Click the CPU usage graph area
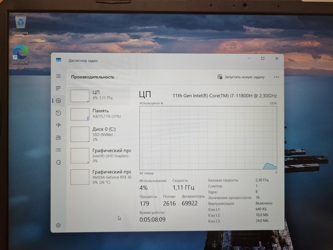This screenshot has height=250, width=333. tap(208, 138)
